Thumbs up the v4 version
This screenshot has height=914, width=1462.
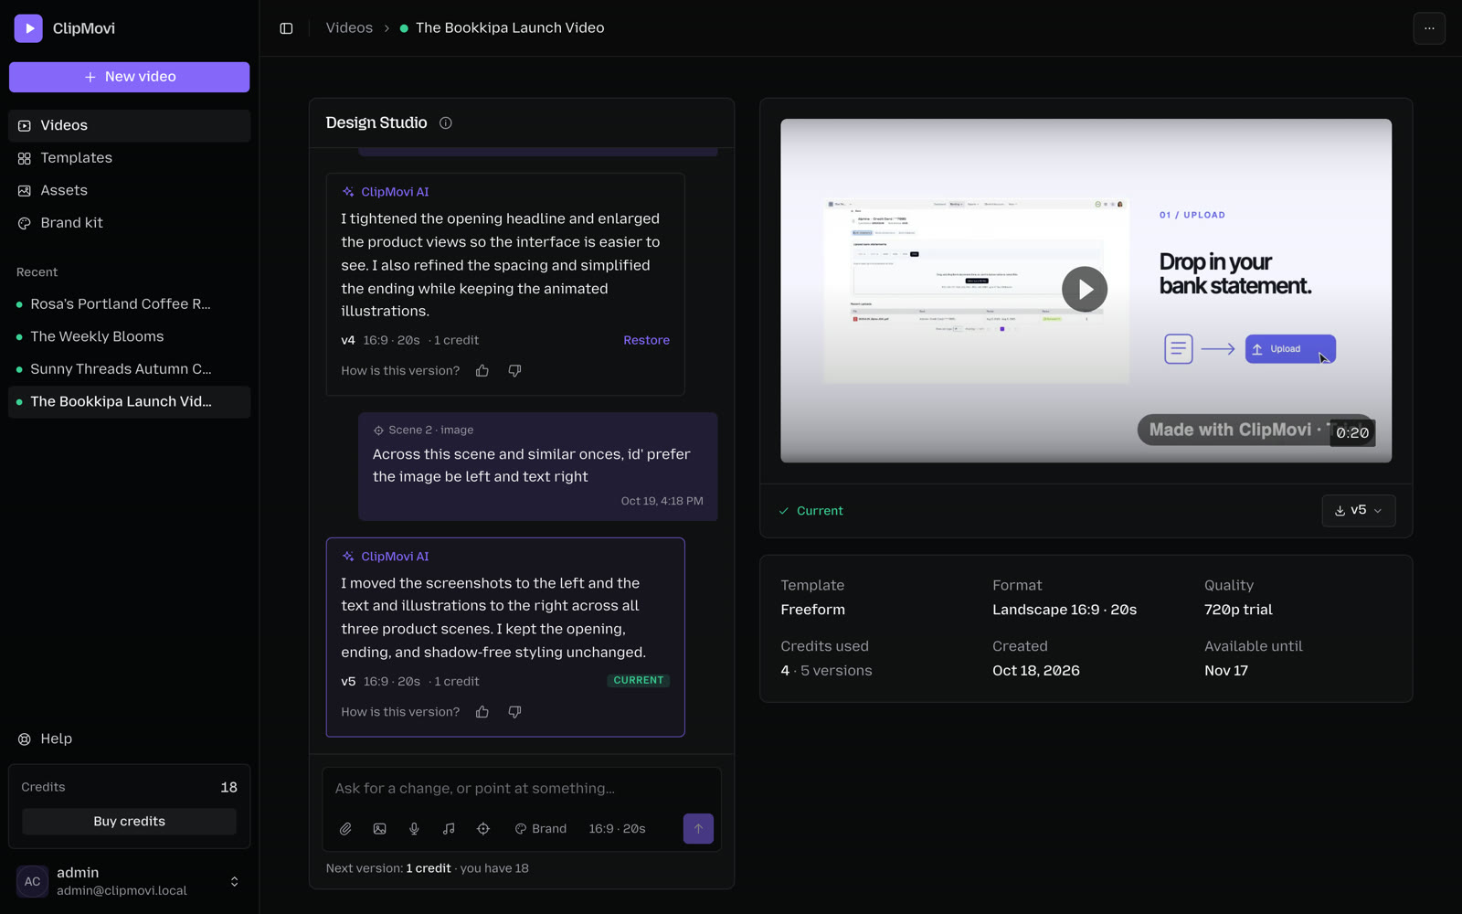[482, 370]
